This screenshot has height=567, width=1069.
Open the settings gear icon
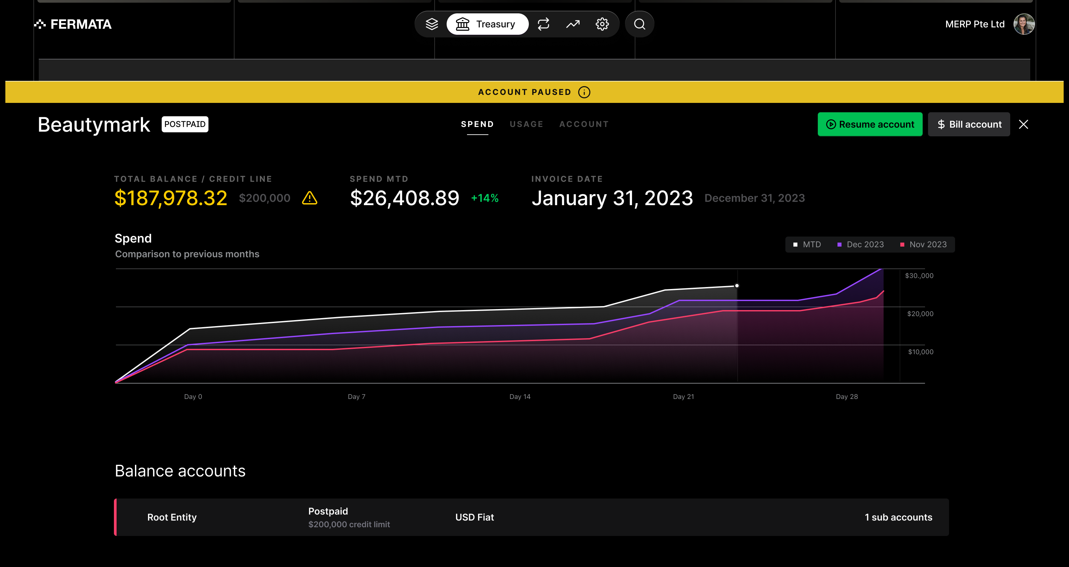click(x=602, y=24)
